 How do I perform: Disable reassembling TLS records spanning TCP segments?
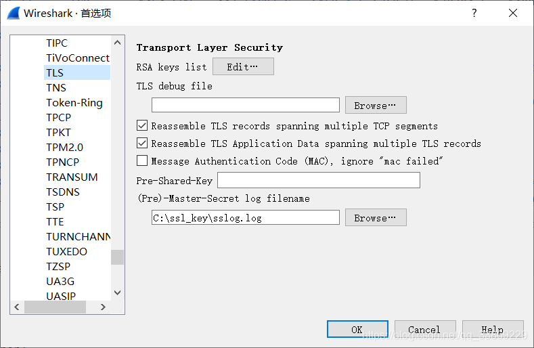click(142, 126)
